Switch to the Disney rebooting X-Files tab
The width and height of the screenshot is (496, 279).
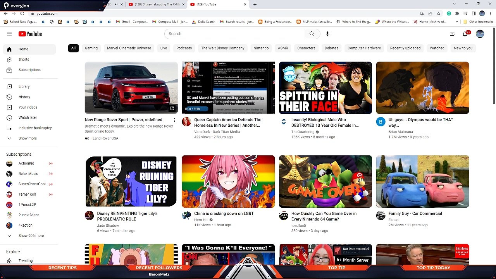pyautogui.click(x=156, y=4)
